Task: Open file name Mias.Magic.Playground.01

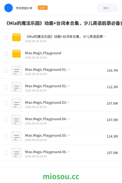Action: (x=48, y=70)
